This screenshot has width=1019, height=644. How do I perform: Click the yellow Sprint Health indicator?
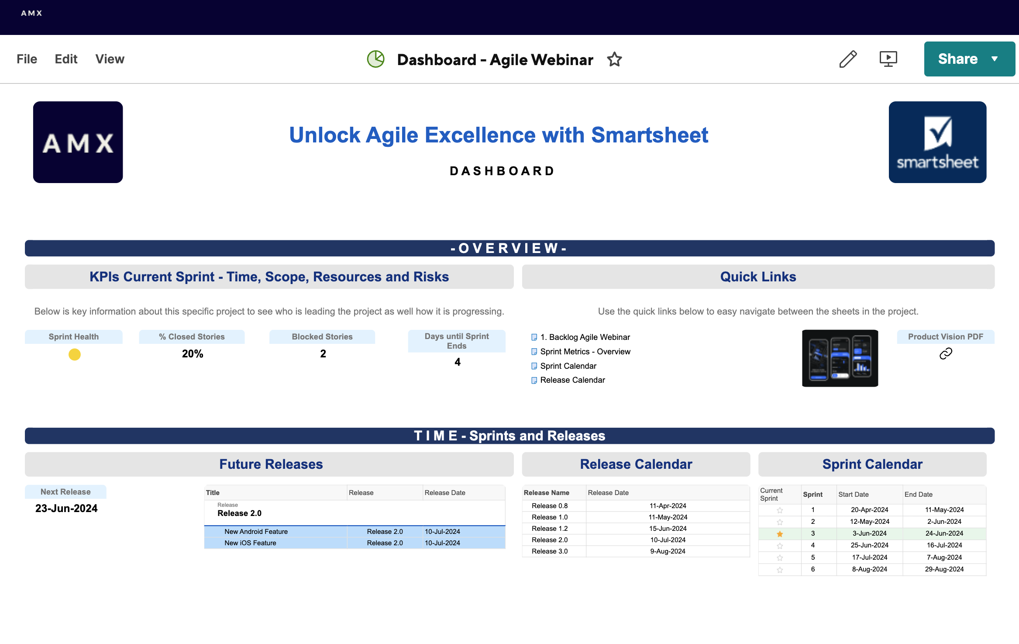(x=74, y=355)
